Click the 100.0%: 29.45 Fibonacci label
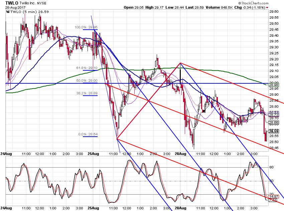The image size is (284, 211). pyautogui.click(x=86, y=27)
